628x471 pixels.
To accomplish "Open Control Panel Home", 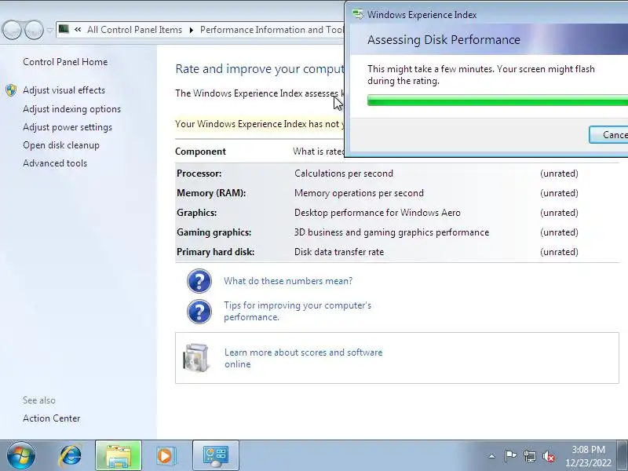I will click(65, 62).
